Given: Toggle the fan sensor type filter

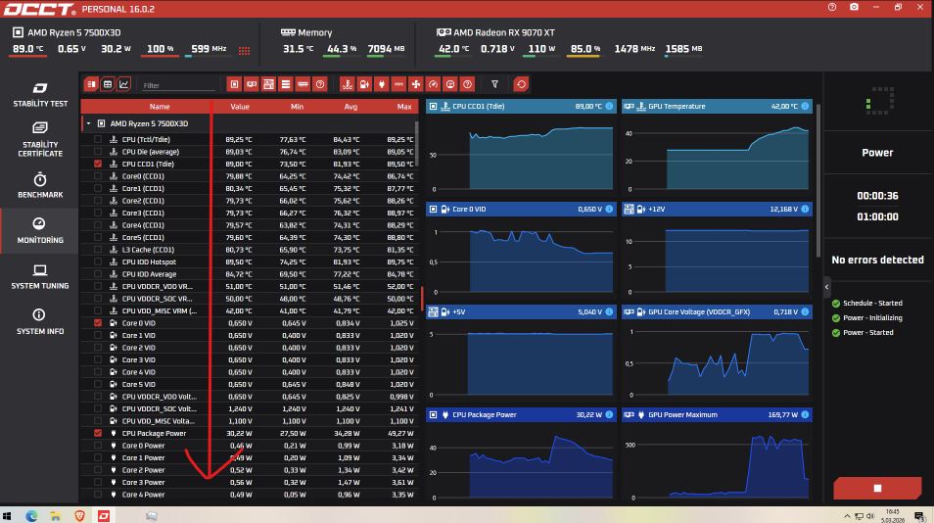Looking at the screenshot, I should (x=416, y=84).
